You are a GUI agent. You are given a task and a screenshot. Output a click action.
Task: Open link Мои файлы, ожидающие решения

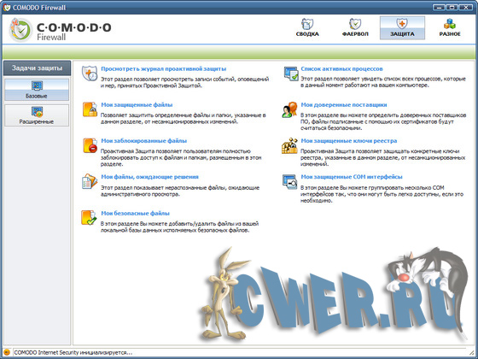point(149,177)
